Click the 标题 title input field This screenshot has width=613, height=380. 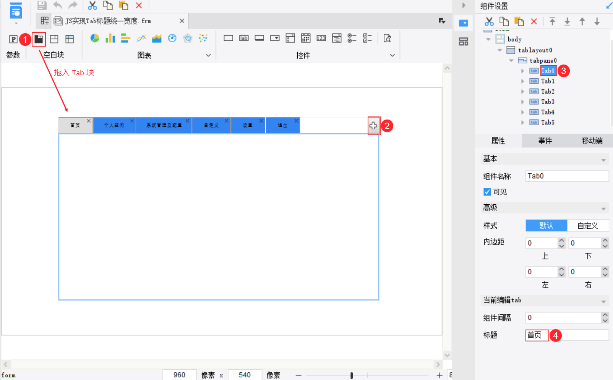click(567, 335)
